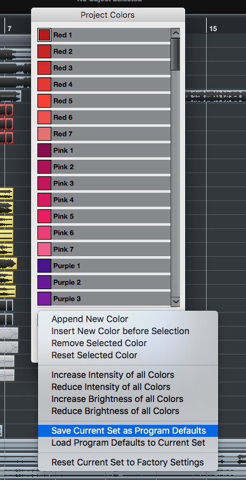Screen dimensions: 246x480
Task: Click the scroll down arrow in color list
Action: coord(176,301)
